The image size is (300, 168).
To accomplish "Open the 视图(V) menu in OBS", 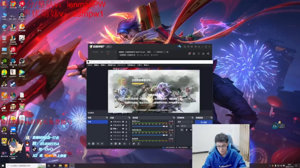I will [103, 65].
